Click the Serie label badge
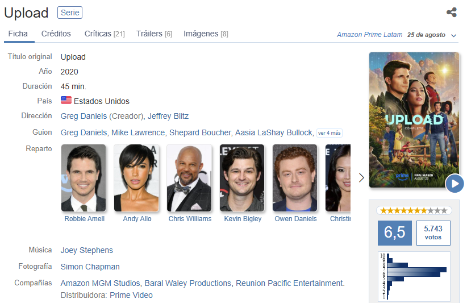467x303 pixels. click(x=70, y=13)
